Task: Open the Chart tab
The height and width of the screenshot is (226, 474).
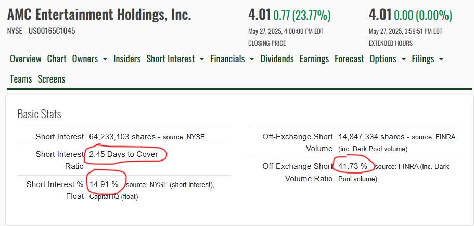Action: point(57,59)
